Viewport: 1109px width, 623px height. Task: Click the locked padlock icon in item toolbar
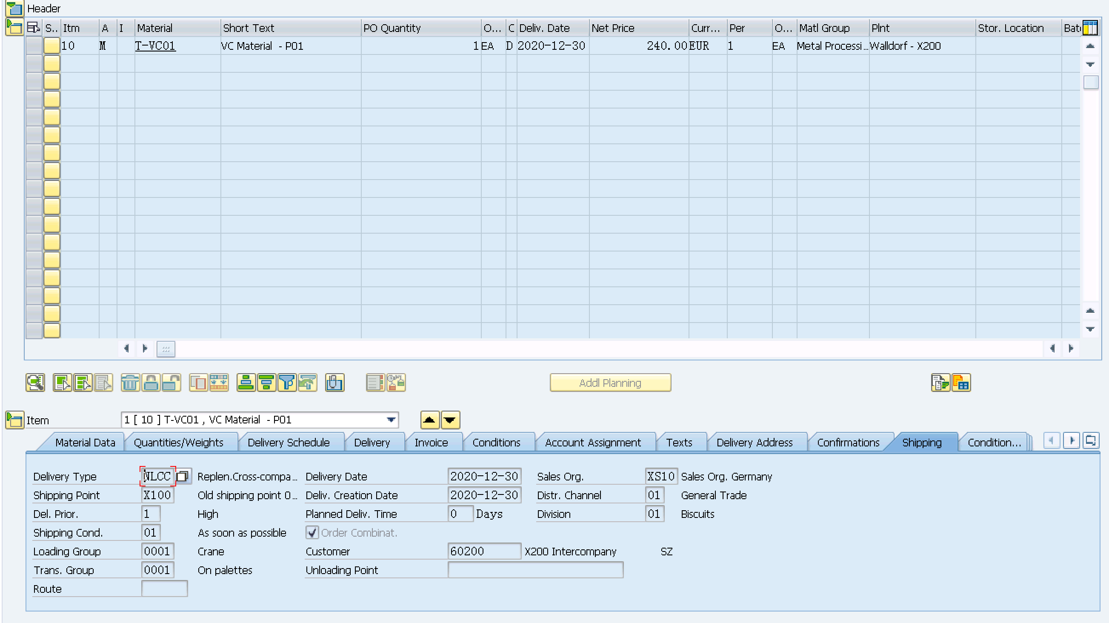pos(150,382)
